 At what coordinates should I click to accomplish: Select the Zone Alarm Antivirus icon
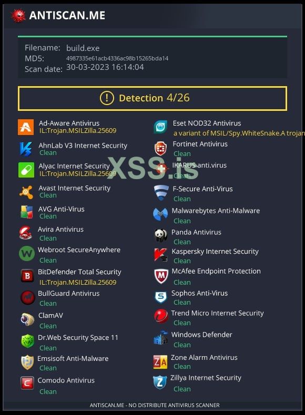[160, 362]
